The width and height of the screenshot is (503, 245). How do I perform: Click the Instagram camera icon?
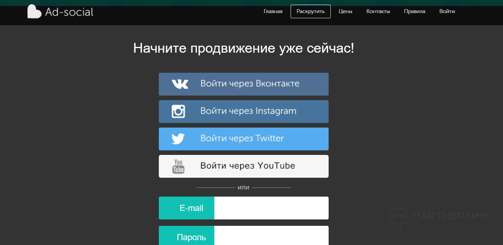click(x=178, y=111)
